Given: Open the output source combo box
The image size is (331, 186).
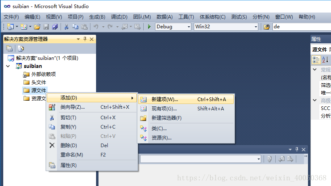Looking at the screenshot, I should (x=201, y=159).
